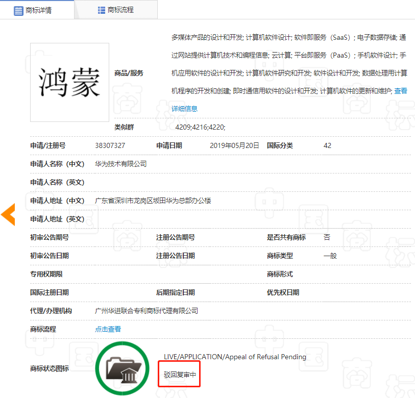Image resolution: width=415 pixels, height=398 pixels.
Task: Click the 商标流程 list icon
Action: click(x=102, y=10)
